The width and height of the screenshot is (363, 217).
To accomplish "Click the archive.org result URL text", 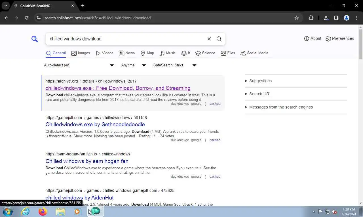I will [x=91, y=81].
